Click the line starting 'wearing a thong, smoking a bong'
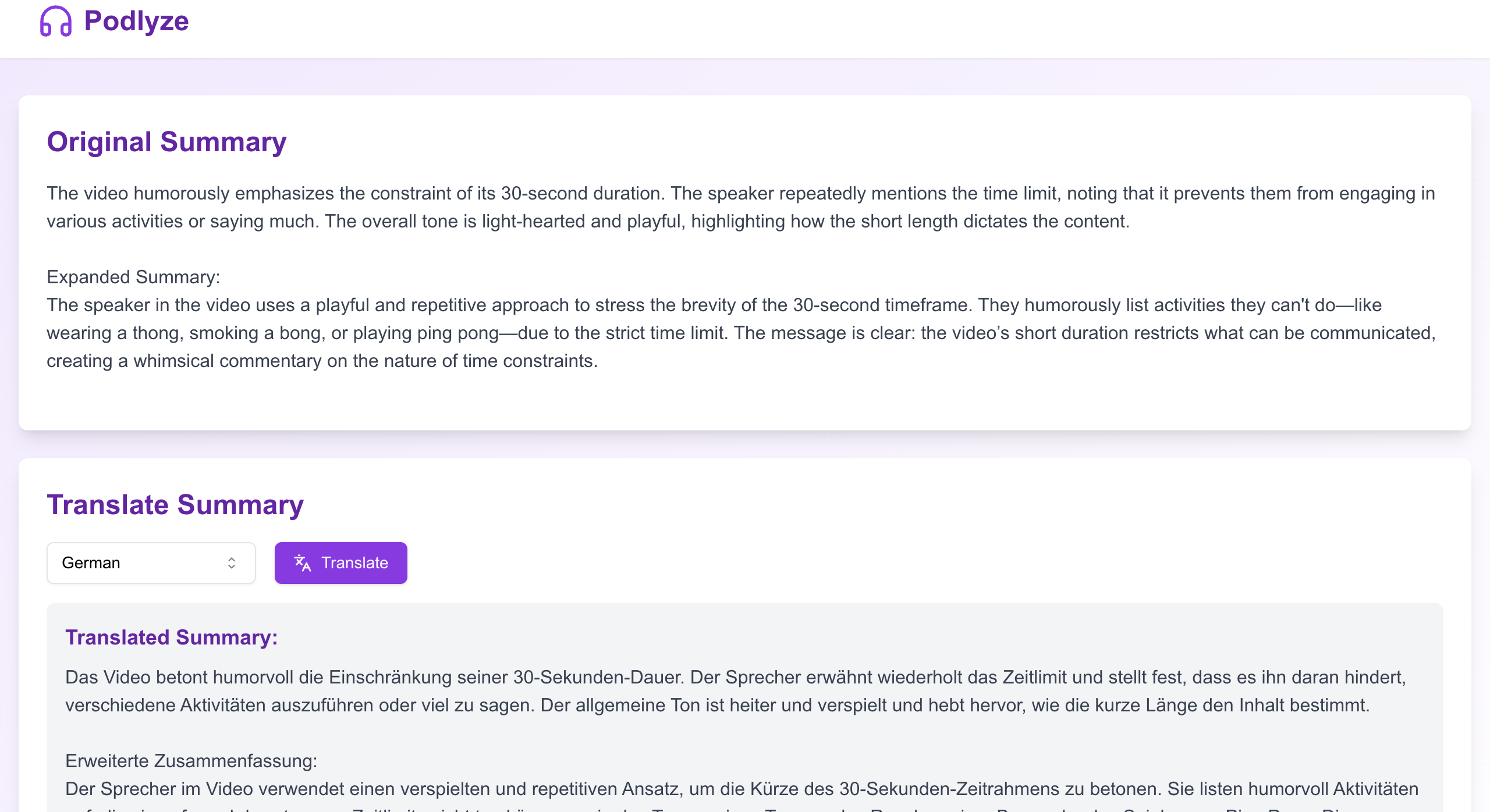Image resolution: width=1490 pixels, height=812 pixels. (x=740, y=333)
